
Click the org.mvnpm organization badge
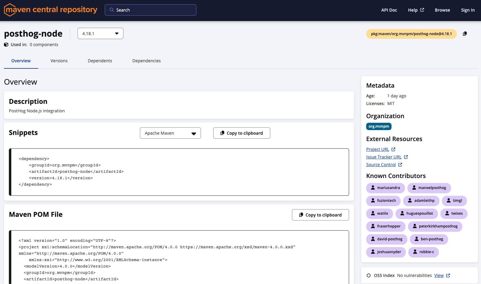[x=379, y=126]
